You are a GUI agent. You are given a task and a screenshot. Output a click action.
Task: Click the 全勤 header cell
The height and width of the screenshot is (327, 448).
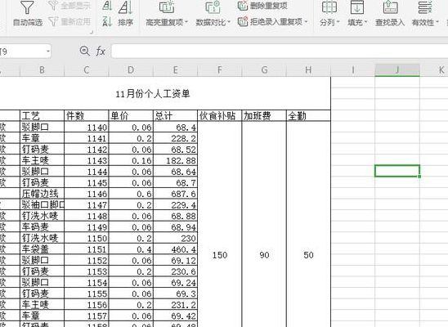click(x=308, y=115)
